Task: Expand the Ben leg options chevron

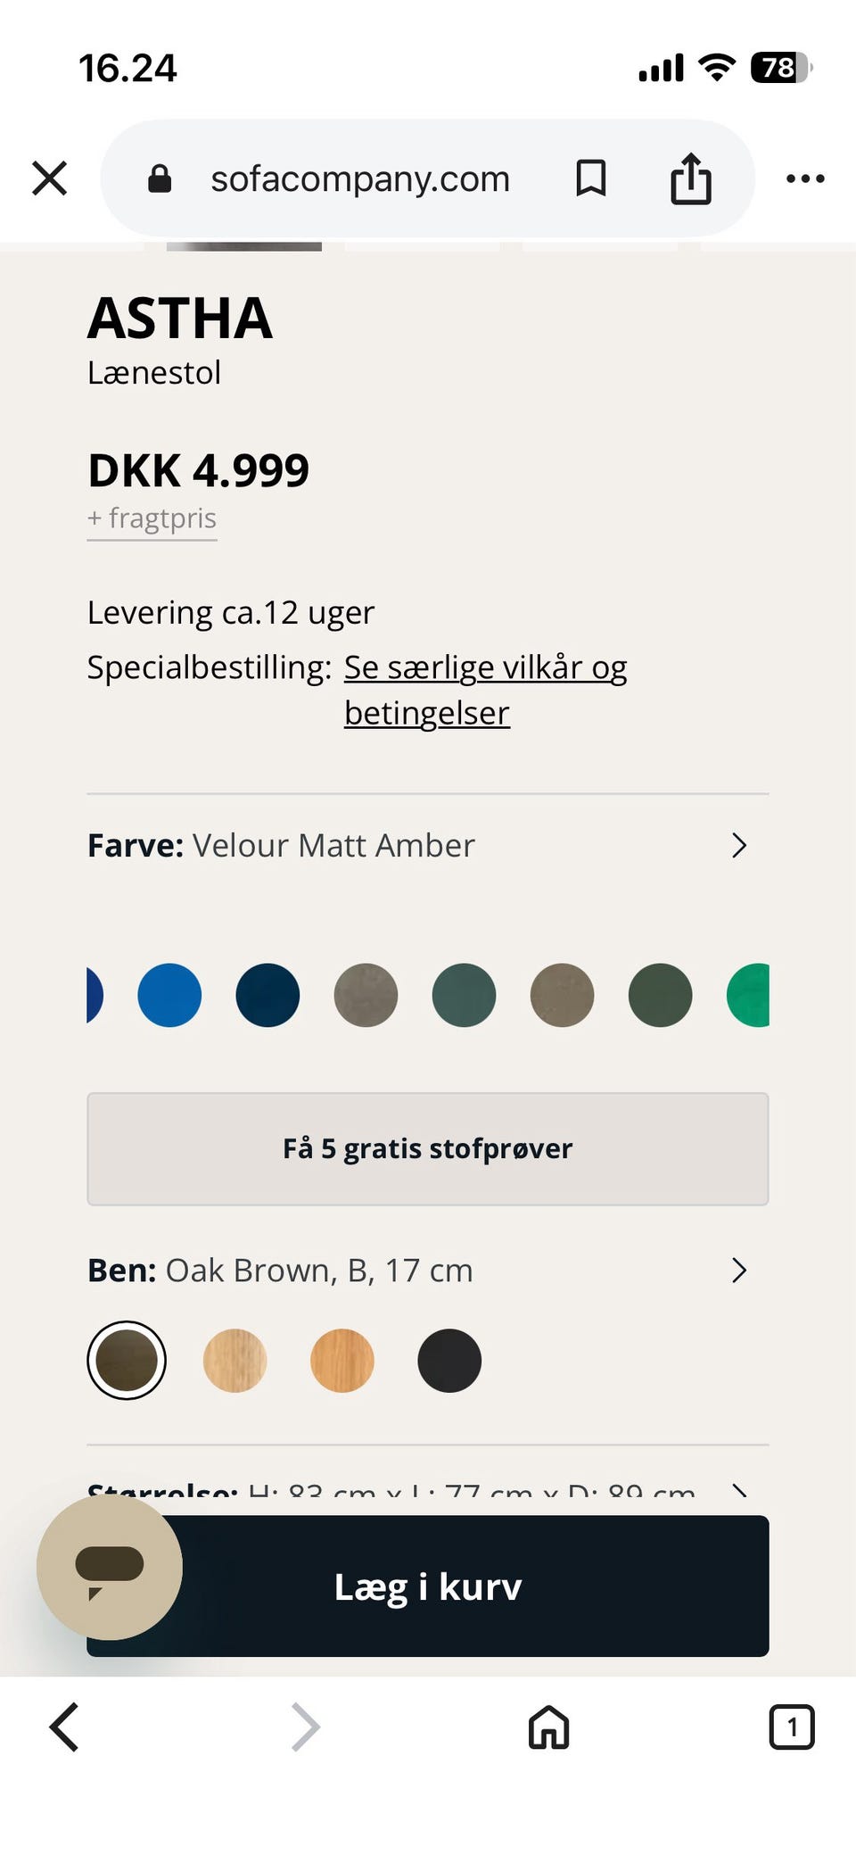Action: pyautogui.click(x=739, y=1270)
